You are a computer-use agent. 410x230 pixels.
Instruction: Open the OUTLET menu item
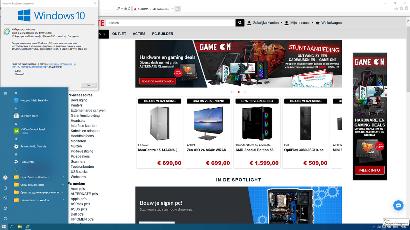(x=119, y=34)
